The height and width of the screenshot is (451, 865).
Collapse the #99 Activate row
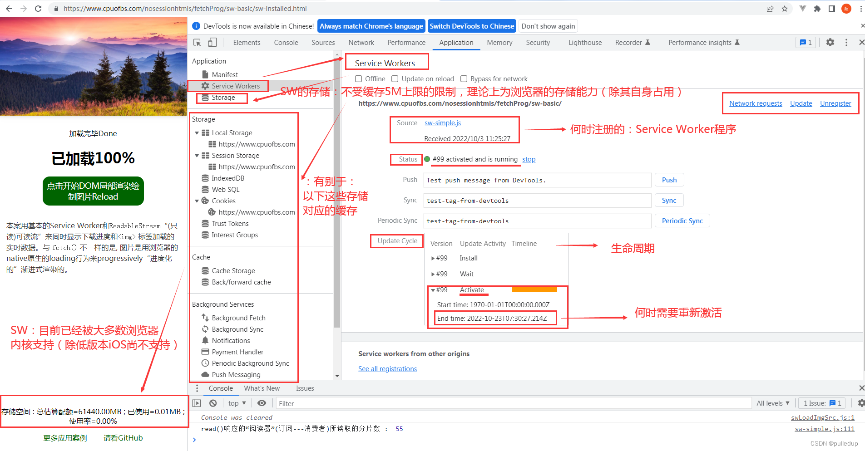[433, 290]
